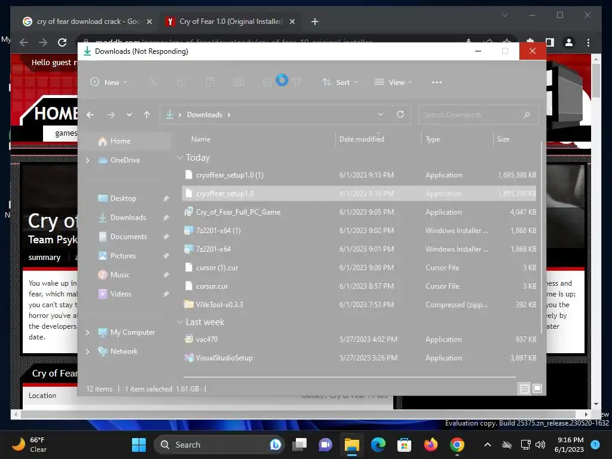612x459 pixels.
Task: Open recent locations chevron in Explorer
Action: tap(129, 115)
